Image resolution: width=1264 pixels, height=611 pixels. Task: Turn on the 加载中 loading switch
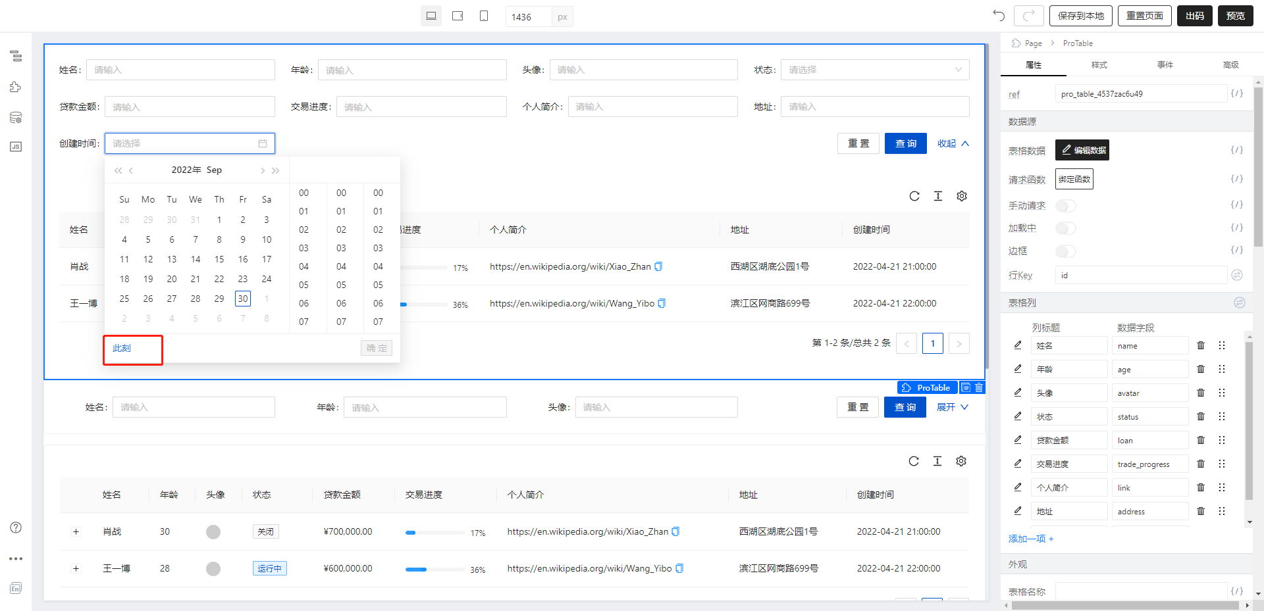[x=1065, y=228]
